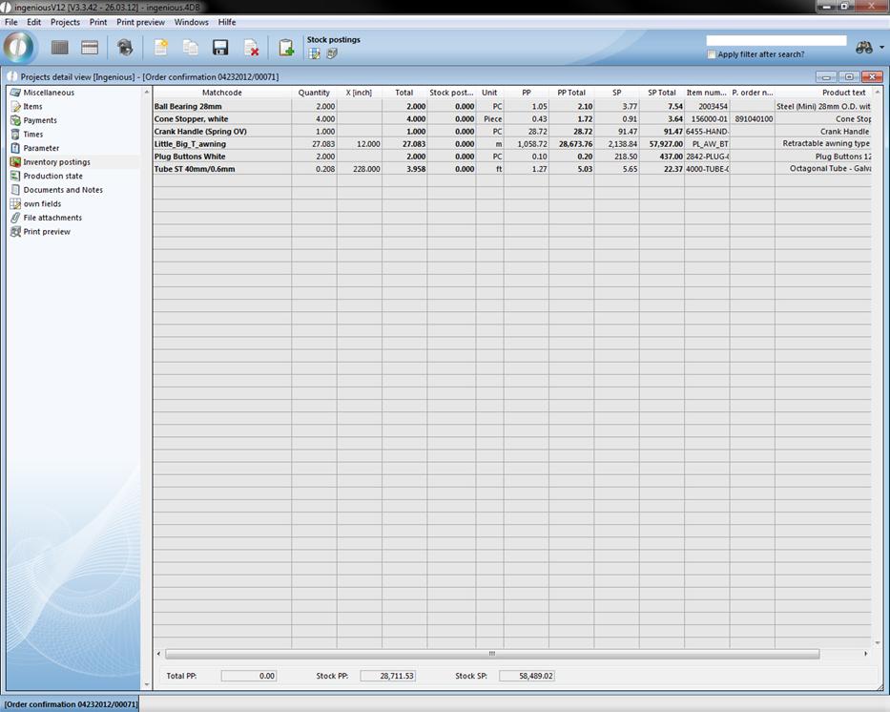Screen dimensions: 890x712
Task: Click the Matchcode column header
Action: tap(221, 93)
